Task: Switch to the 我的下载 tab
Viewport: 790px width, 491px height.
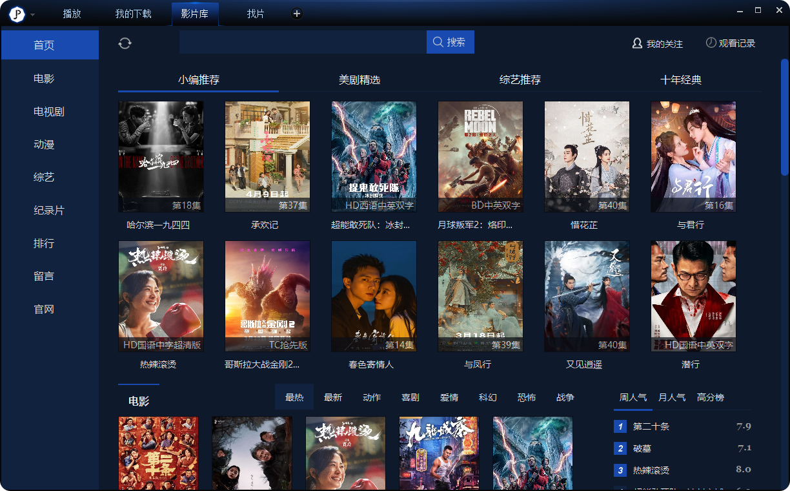Action: pyautogui.click(x=133, y=14)
